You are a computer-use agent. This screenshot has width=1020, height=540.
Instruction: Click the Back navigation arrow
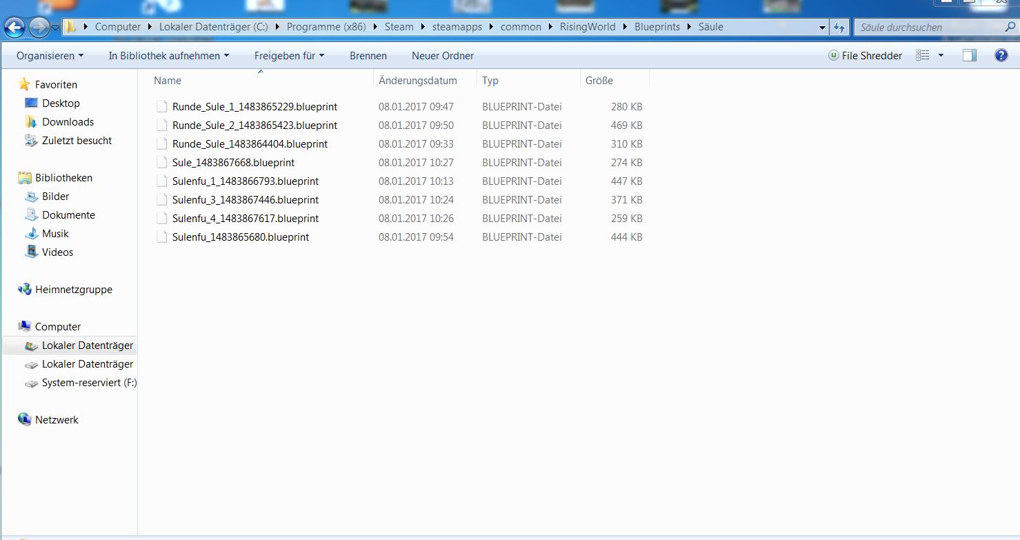pyautogui.click(x=16, y=28)
